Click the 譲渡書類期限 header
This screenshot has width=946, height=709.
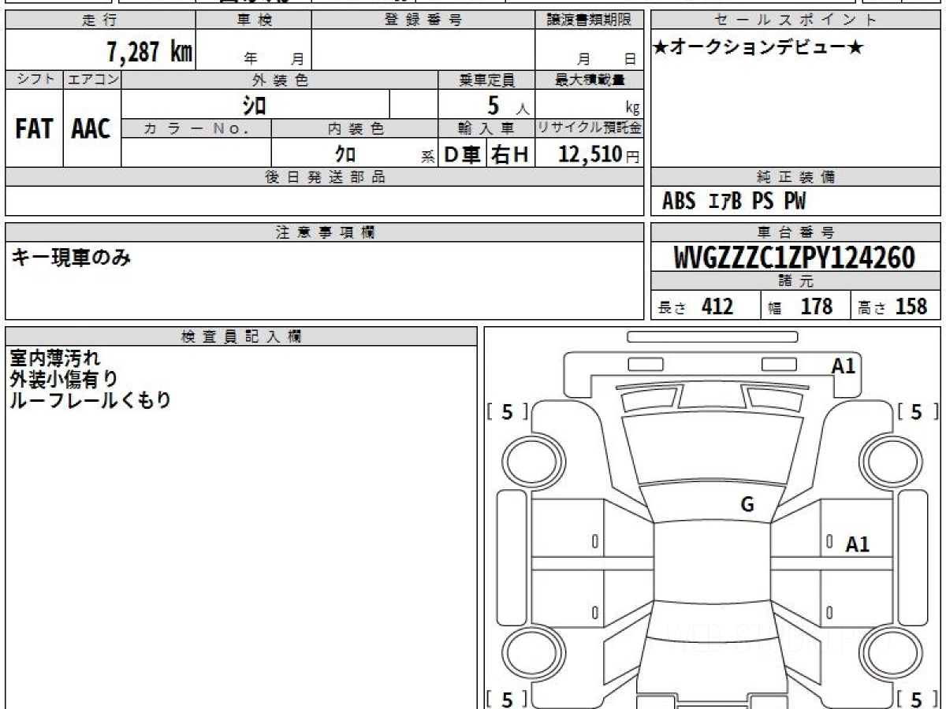[589, 20]
